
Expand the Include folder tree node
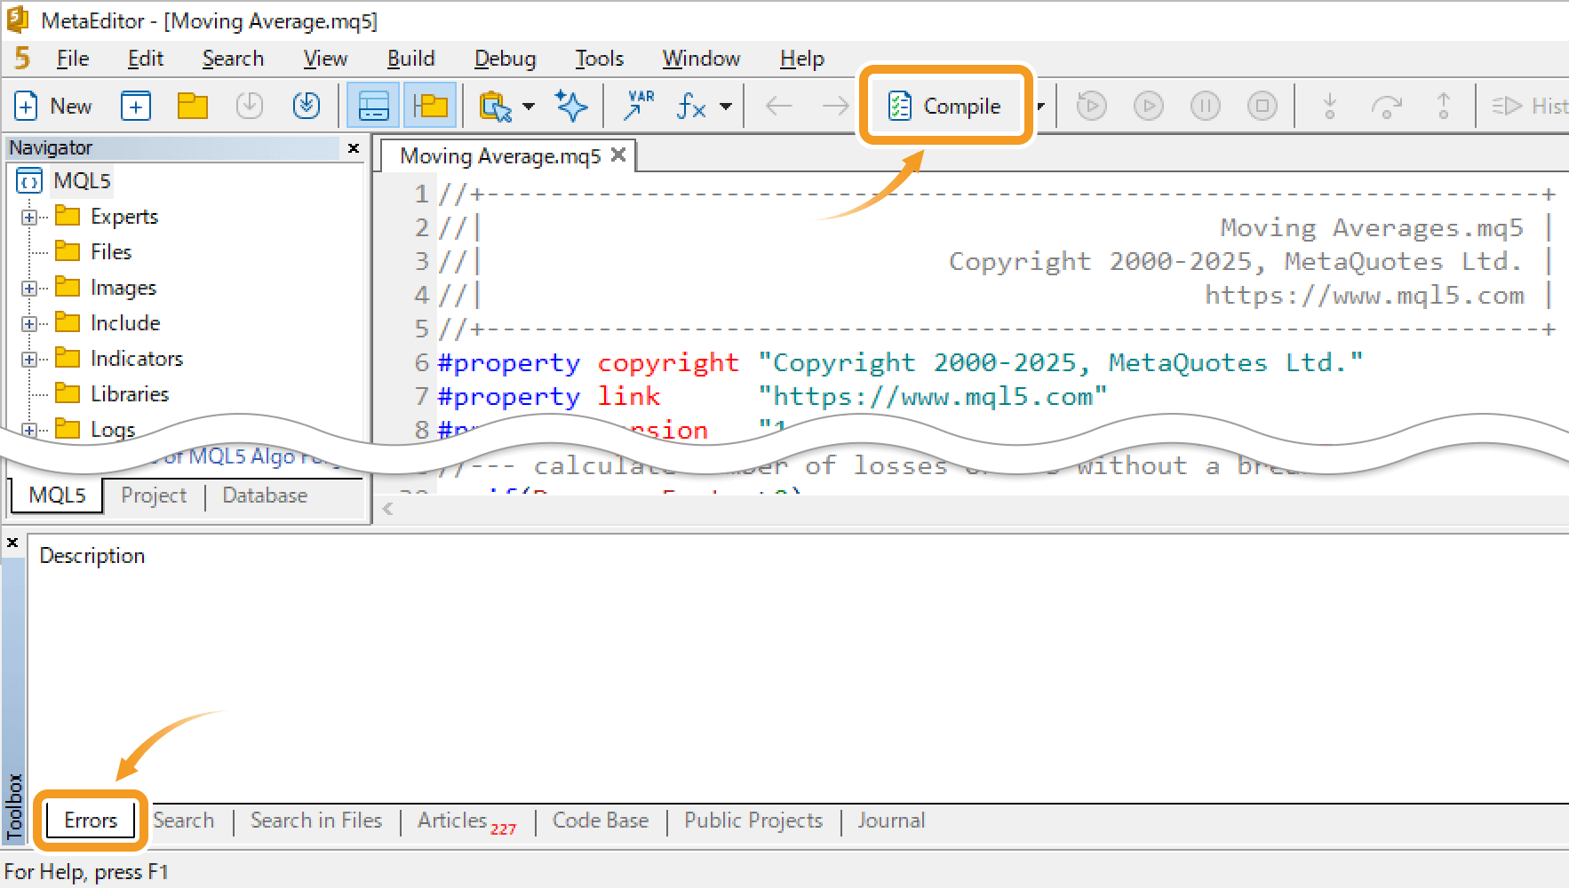29,323
